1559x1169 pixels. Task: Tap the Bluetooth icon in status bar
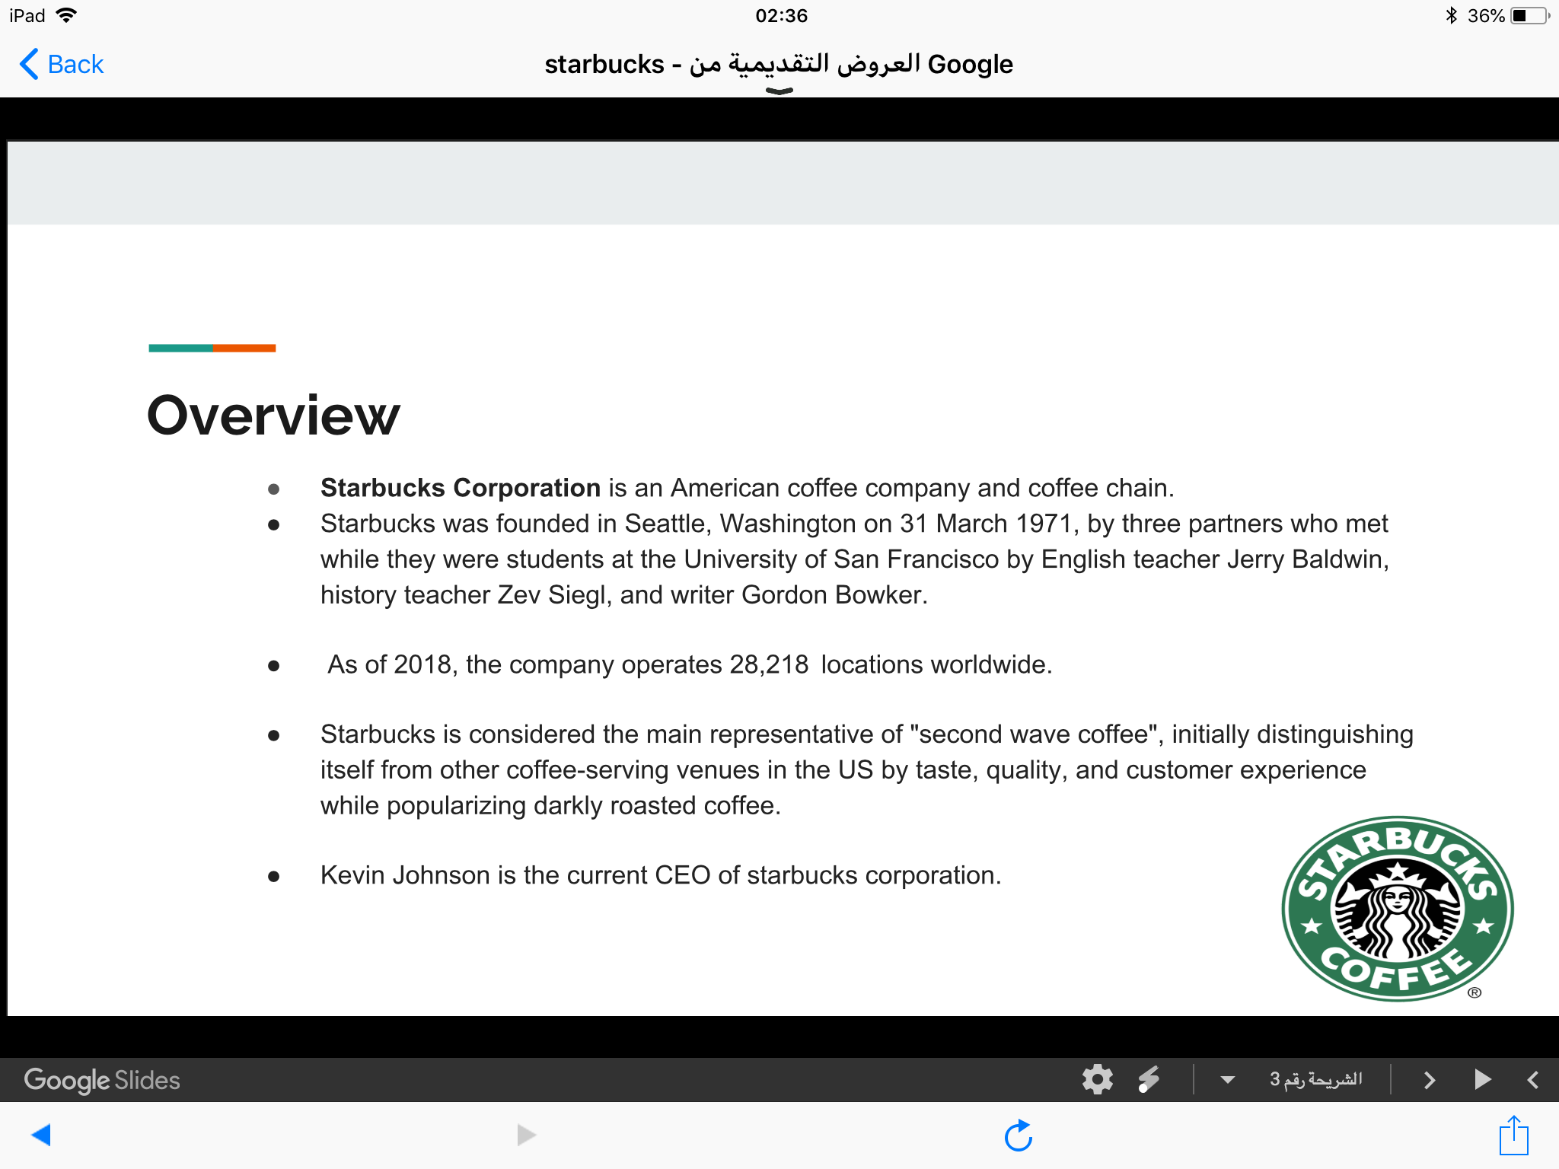(1451, 16)
